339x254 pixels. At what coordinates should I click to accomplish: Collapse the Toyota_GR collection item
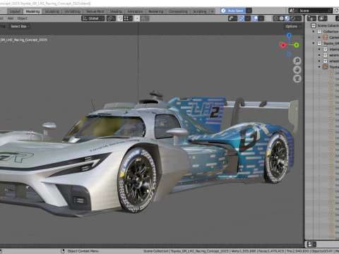point(314,43)
